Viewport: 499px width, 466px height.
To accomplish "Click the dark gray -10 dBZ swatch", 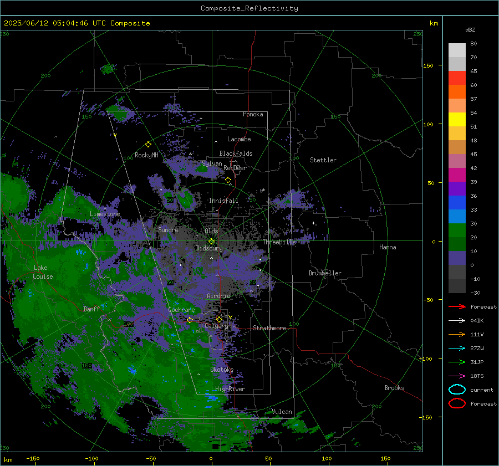I will point(457,286).
